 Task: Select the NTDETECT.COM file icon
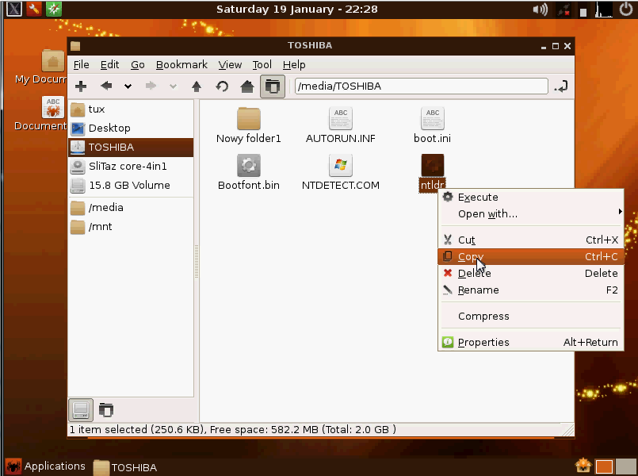pos(341,165)
